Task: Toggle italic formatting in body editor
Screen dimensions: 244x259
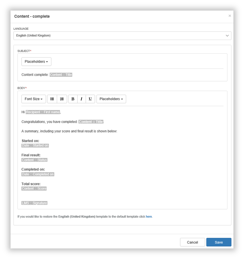Action: click(82, 99)
